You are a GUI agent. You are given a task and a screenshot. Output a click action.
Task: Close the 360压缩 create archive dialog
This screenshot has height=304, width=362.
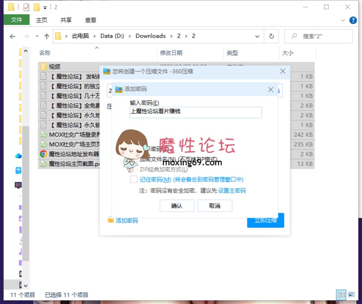pyautogui.click(x=283, y=71)
